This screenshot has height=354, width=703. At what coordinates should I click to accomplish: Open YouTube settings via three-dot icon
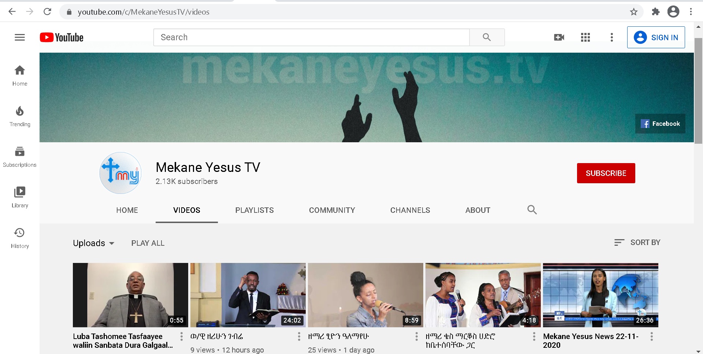pyautogui.click(x=611, y=37)
